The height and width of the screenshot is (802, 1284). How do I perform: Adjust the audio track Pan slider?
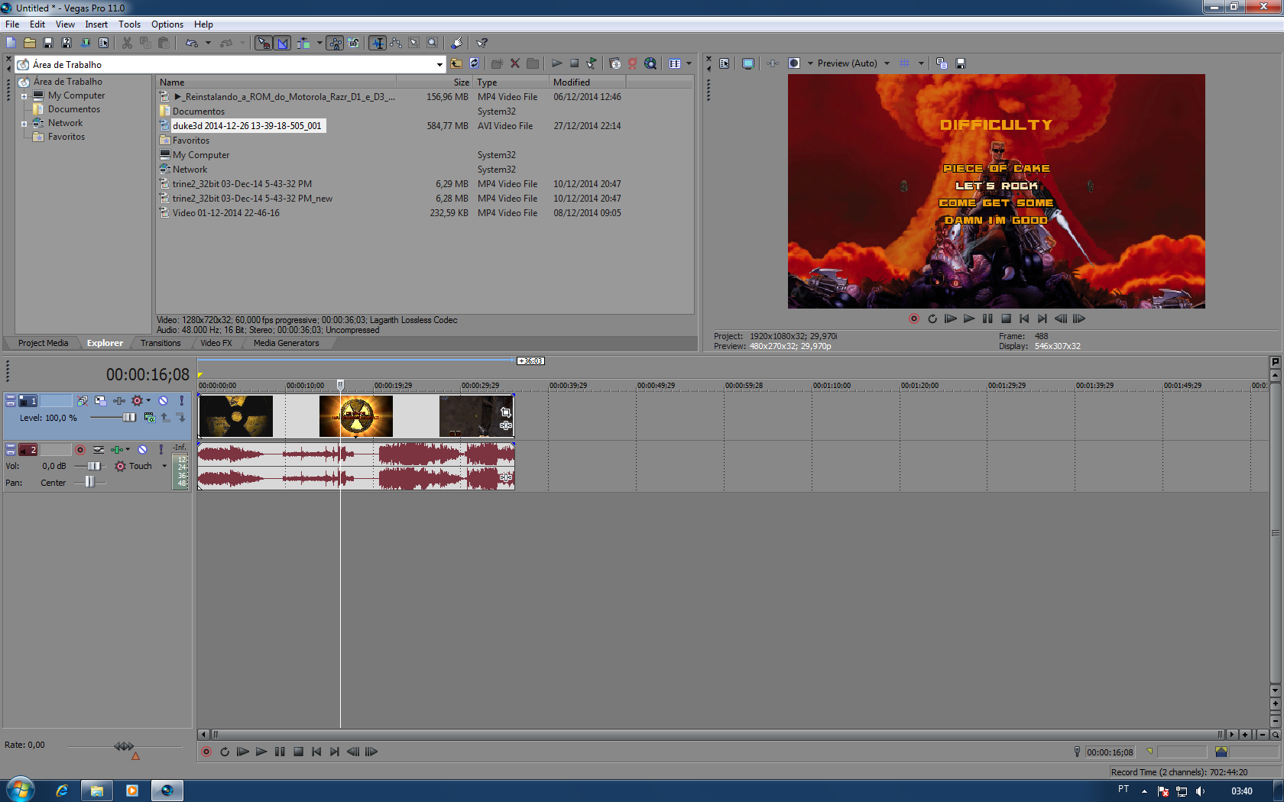pos(89,482)
